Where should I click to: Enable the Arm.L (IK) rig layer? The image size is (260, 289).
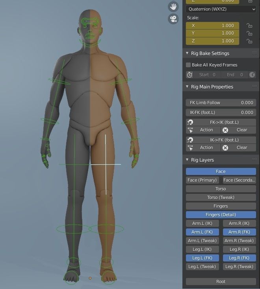point(202,223)
